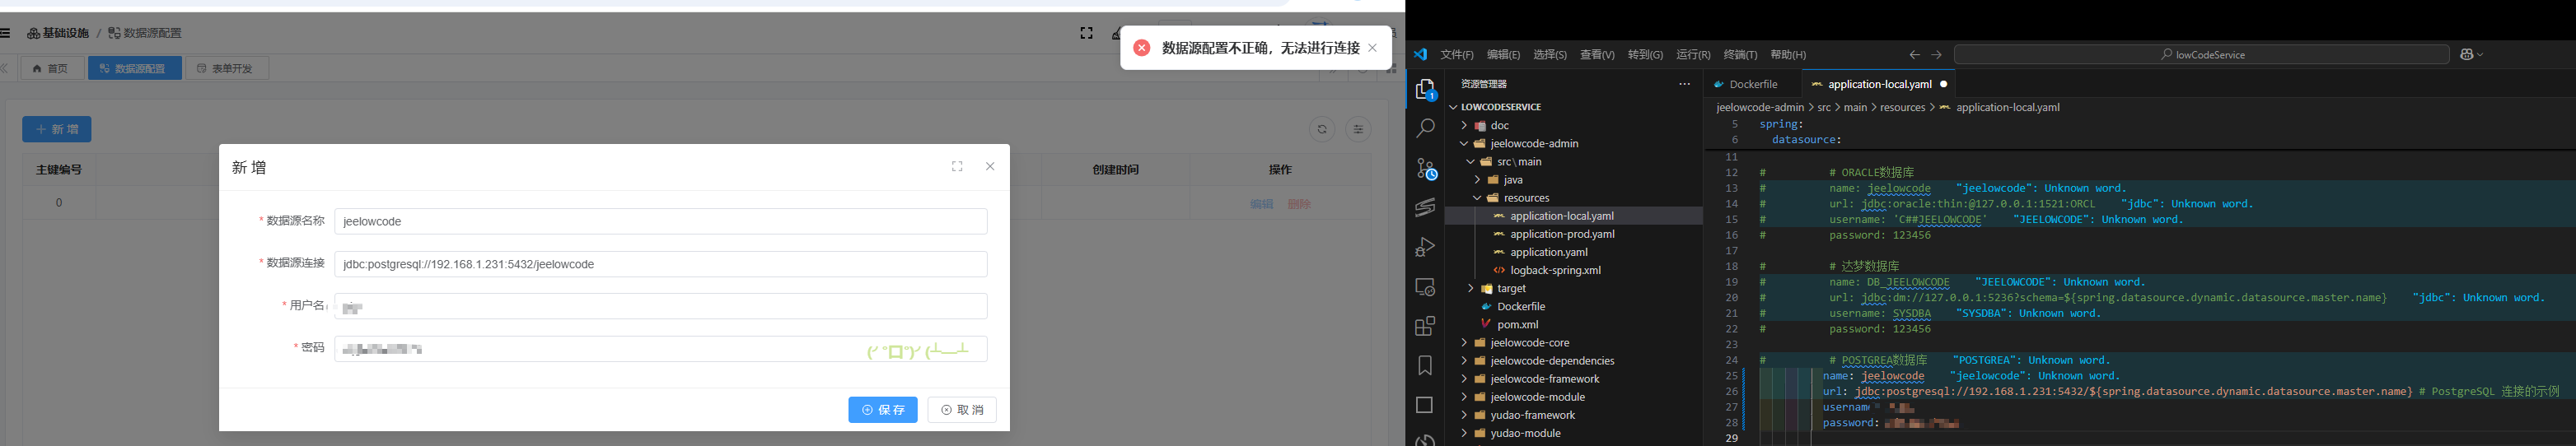This screenshot has height=446, width=2576.
Task: Refresh the data source table
Action: point(1322,129)
